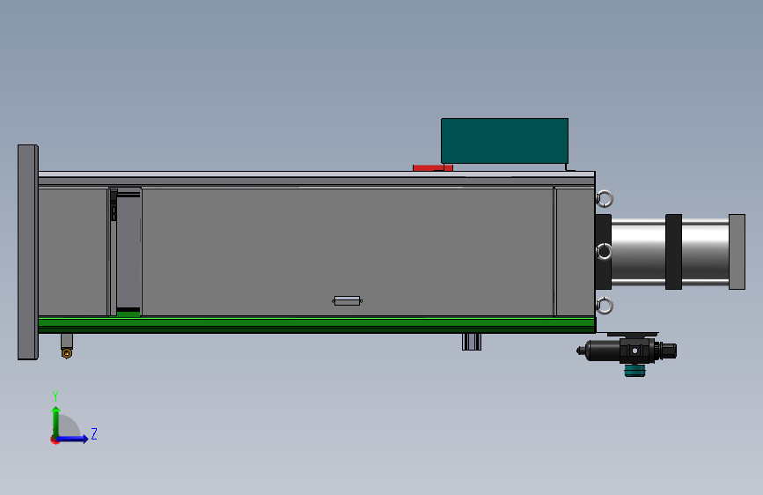This screenshot has width=763, height=495.
Task: Click the small handle on the front panel
Action: tap(347, 301)
